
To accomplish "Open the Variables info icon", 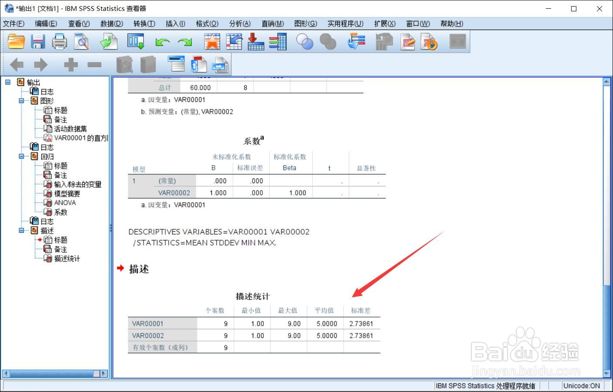I will click(278, 42).
